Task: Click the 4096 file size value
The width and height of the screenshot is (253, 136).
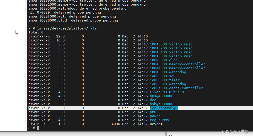Action: (x=116, y=124)
